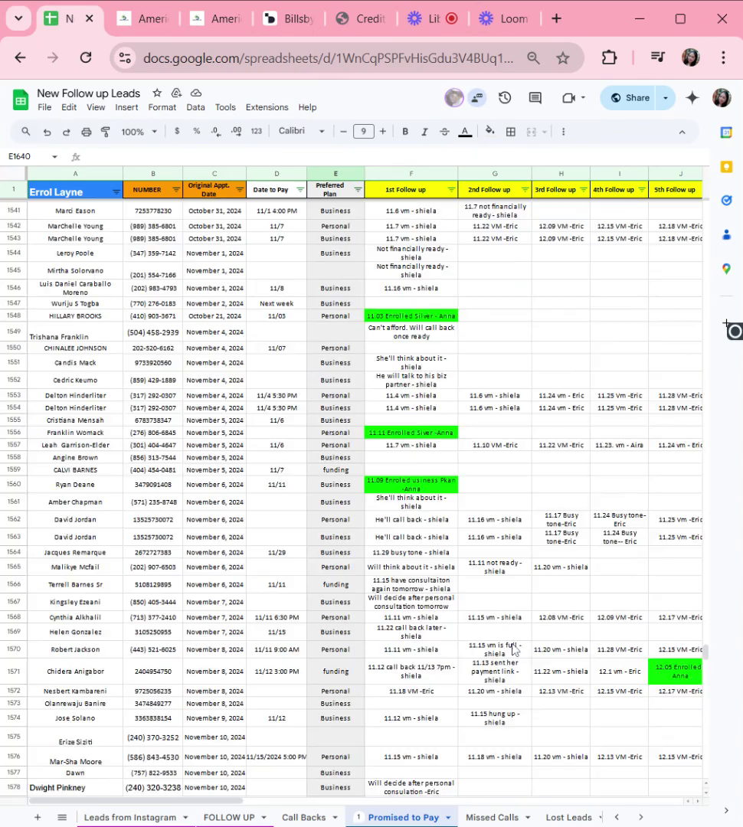Click the browser extensions puzzle icon
The width and height of the screenshot is (743, 827).
coord(609,57)
